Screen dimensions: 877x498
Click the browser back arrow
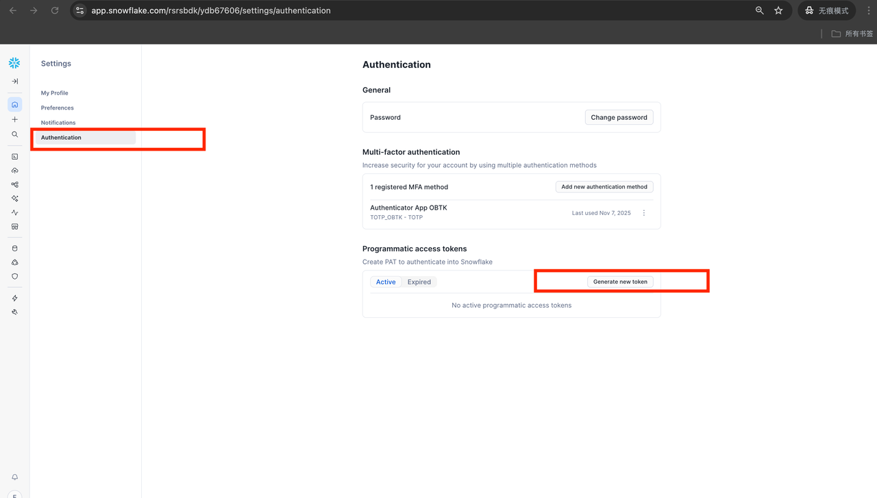(13, 10)
